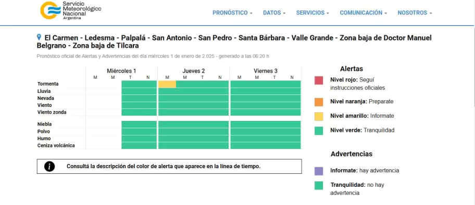Screen dimensions: 475x205
Task: Click the Miércoles 1 column header
Action: [x=121, y=71]
